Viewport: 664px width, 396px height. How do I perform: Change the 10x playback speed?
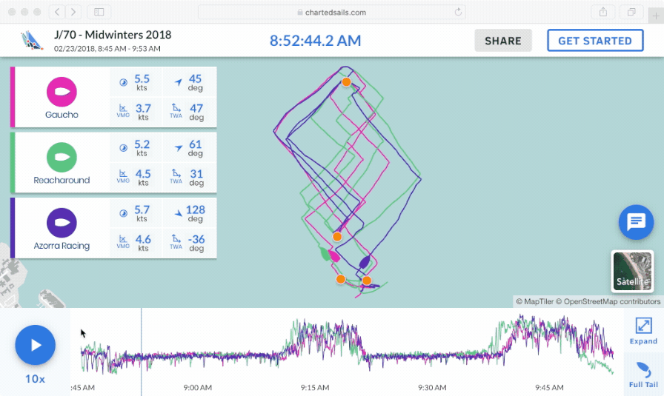[x=35, y=378]
